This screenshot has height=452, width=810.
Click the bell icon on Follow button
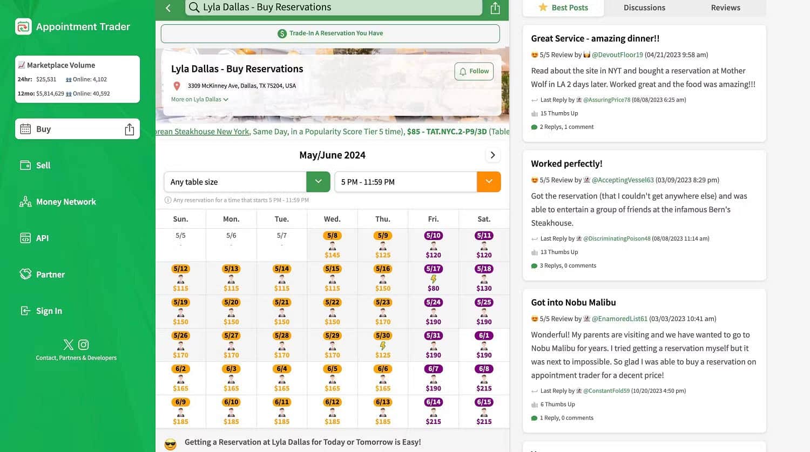[x=463, y=71]
